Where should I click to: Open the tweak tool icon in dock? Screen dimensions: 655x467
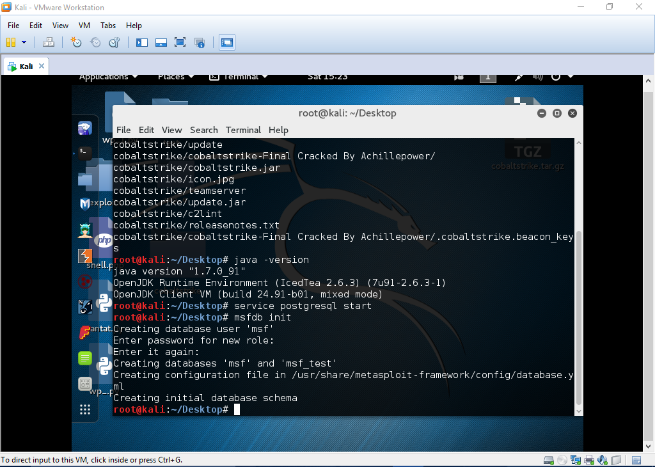(x=85, y=383)
